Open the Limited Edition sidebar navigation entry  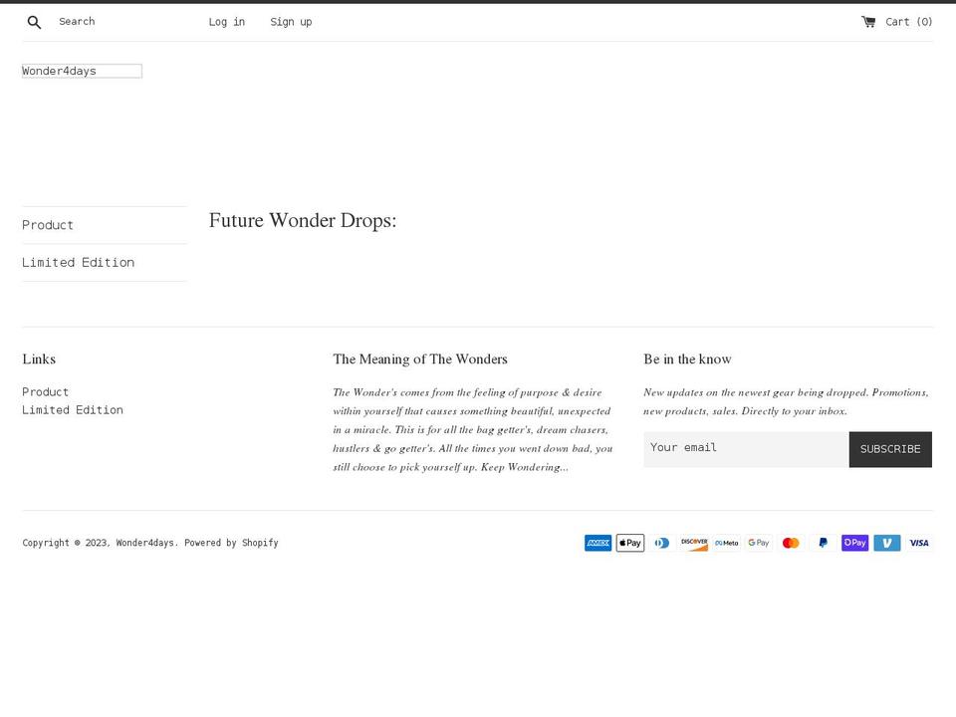79,262
